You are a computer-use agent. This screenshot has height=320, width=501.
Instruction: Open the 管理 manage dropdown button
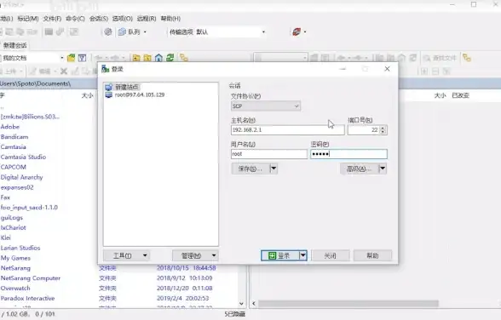[195, 255]
